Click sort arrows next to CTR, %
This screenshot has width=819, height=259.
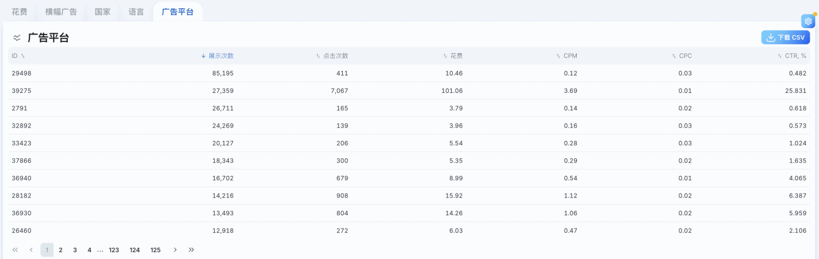(780, 56)
